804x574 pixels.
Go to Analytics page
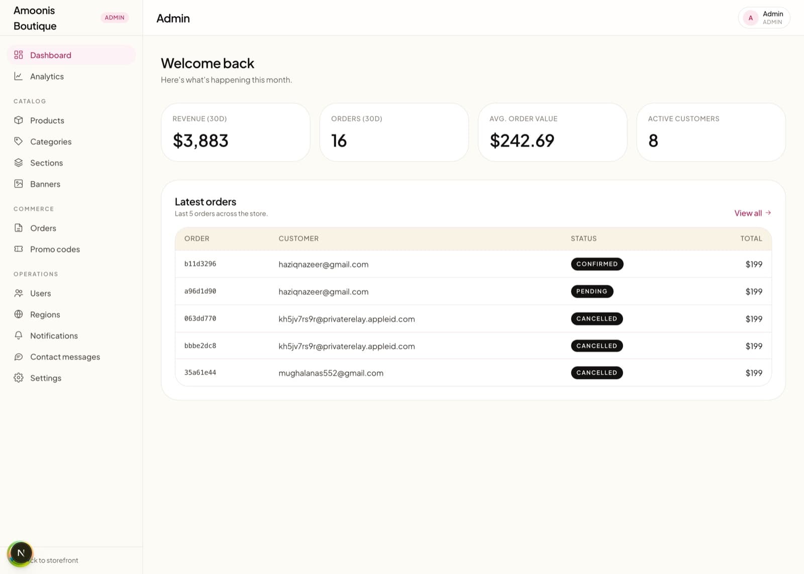click(71, 76)
